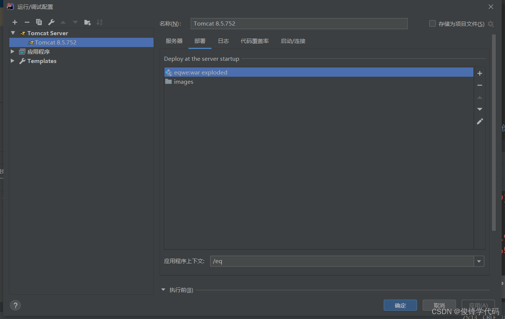Switch to the 服务器 tab

click(x=174, y=41)
